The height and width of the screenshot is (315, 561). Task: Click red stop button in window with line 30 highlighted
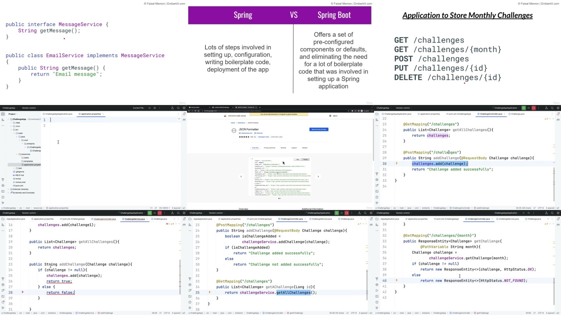pyautogui.click(x=534, y=108)
